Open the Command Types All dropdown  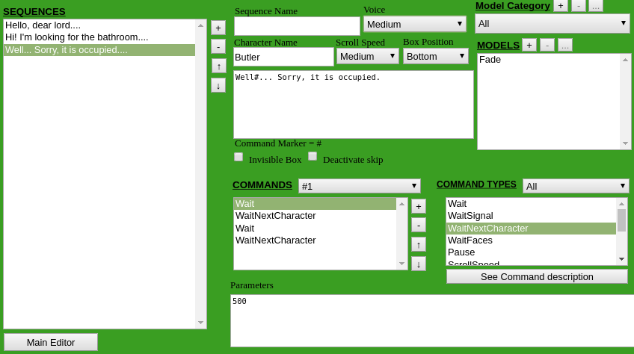[x=576, y=186]
